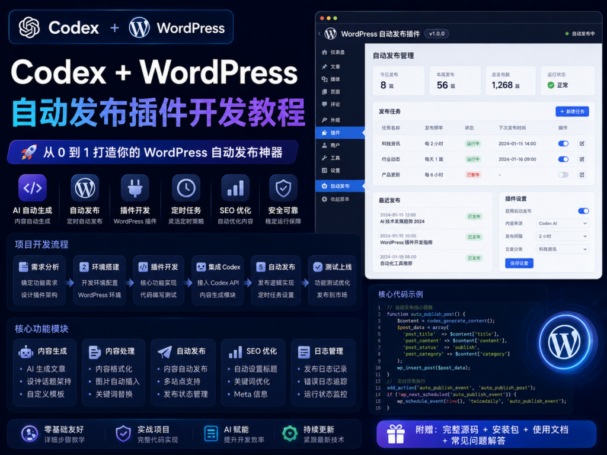Toggle the 科技资讯 task switch
This screenshot has height=455, width=607.
(x=563, y=143)
